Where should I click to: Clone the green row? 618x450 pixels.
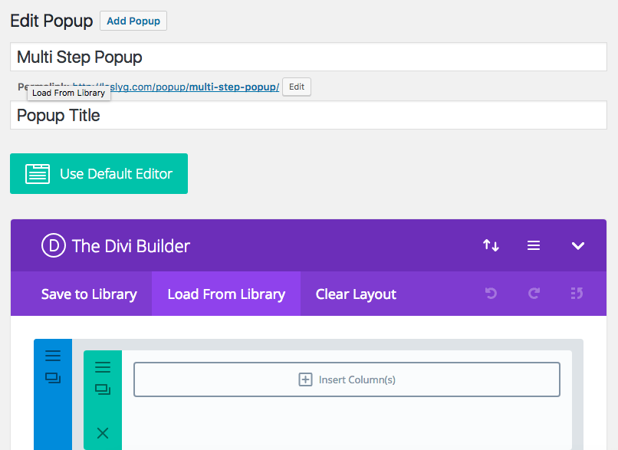pyautogui.click(x=103, y=389)
